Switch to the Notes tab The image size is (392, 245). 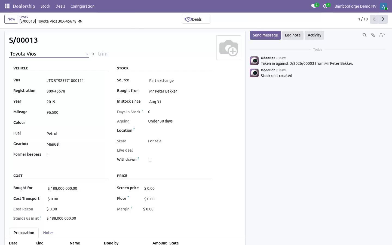point(48,233)
